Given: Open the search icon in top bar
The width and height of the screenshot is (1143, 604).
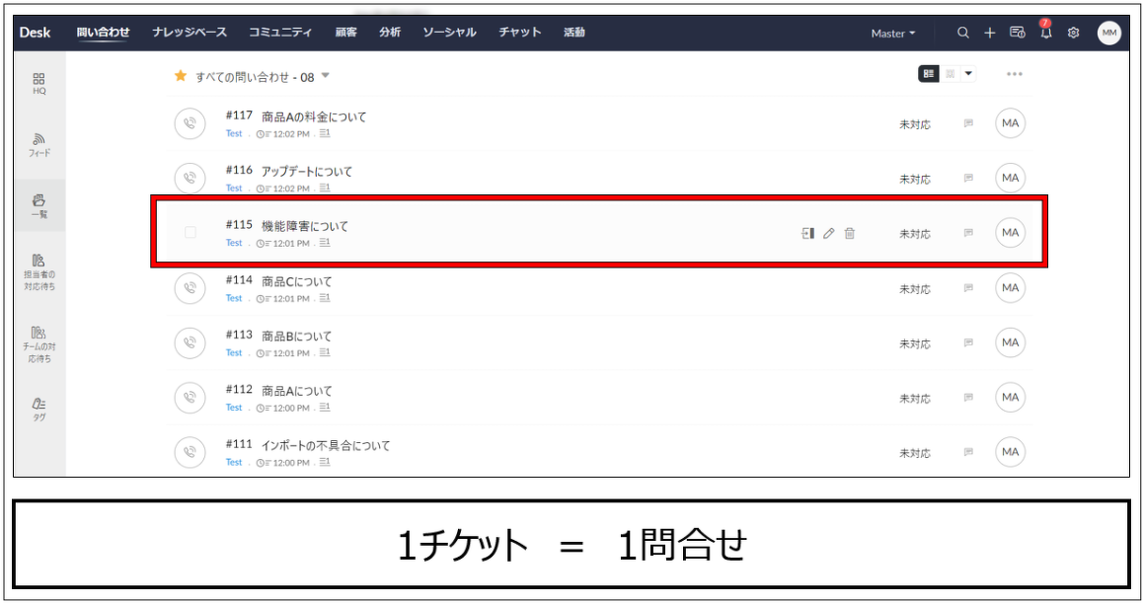Looking at the screenshot, I should click(x=963, y=33).
